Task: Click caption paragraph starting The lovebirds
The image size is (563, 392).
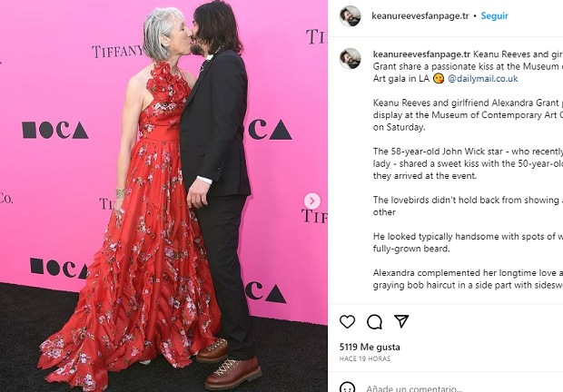Action: click(468, 206)
